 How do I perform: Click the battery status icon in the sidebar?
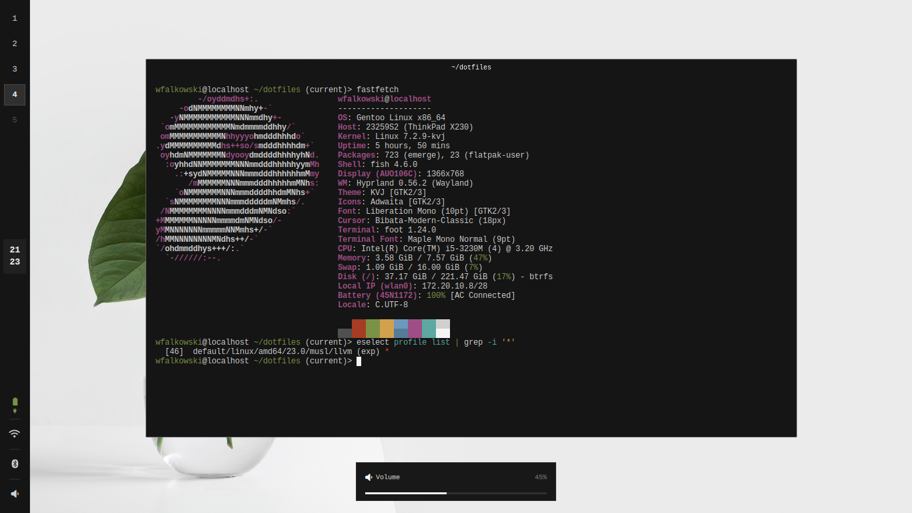[15, 405]
